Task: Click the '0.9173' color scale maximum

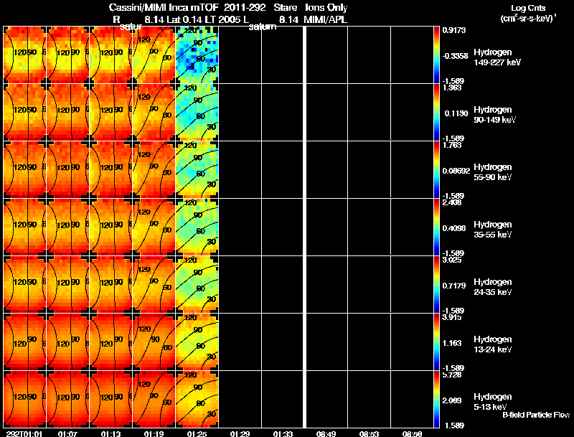Action: 454,30
